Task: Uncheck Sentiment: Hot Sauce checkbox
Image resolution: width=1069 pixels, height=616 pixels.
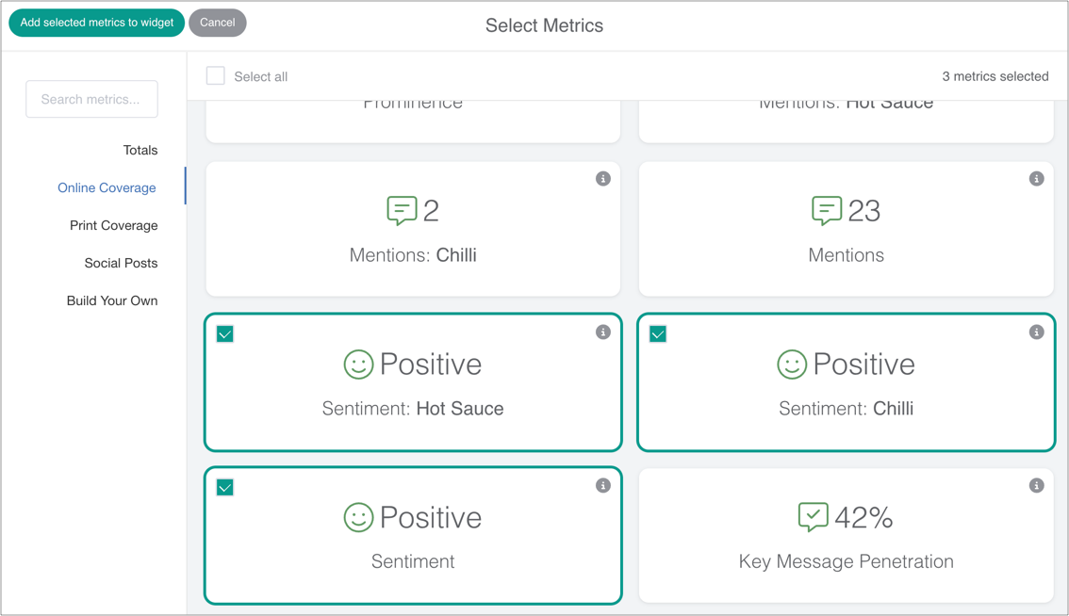Action: (225, 334)
